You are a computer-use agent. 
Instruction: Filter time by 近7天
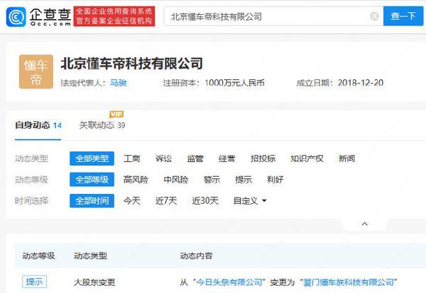[x=166, y=201]
